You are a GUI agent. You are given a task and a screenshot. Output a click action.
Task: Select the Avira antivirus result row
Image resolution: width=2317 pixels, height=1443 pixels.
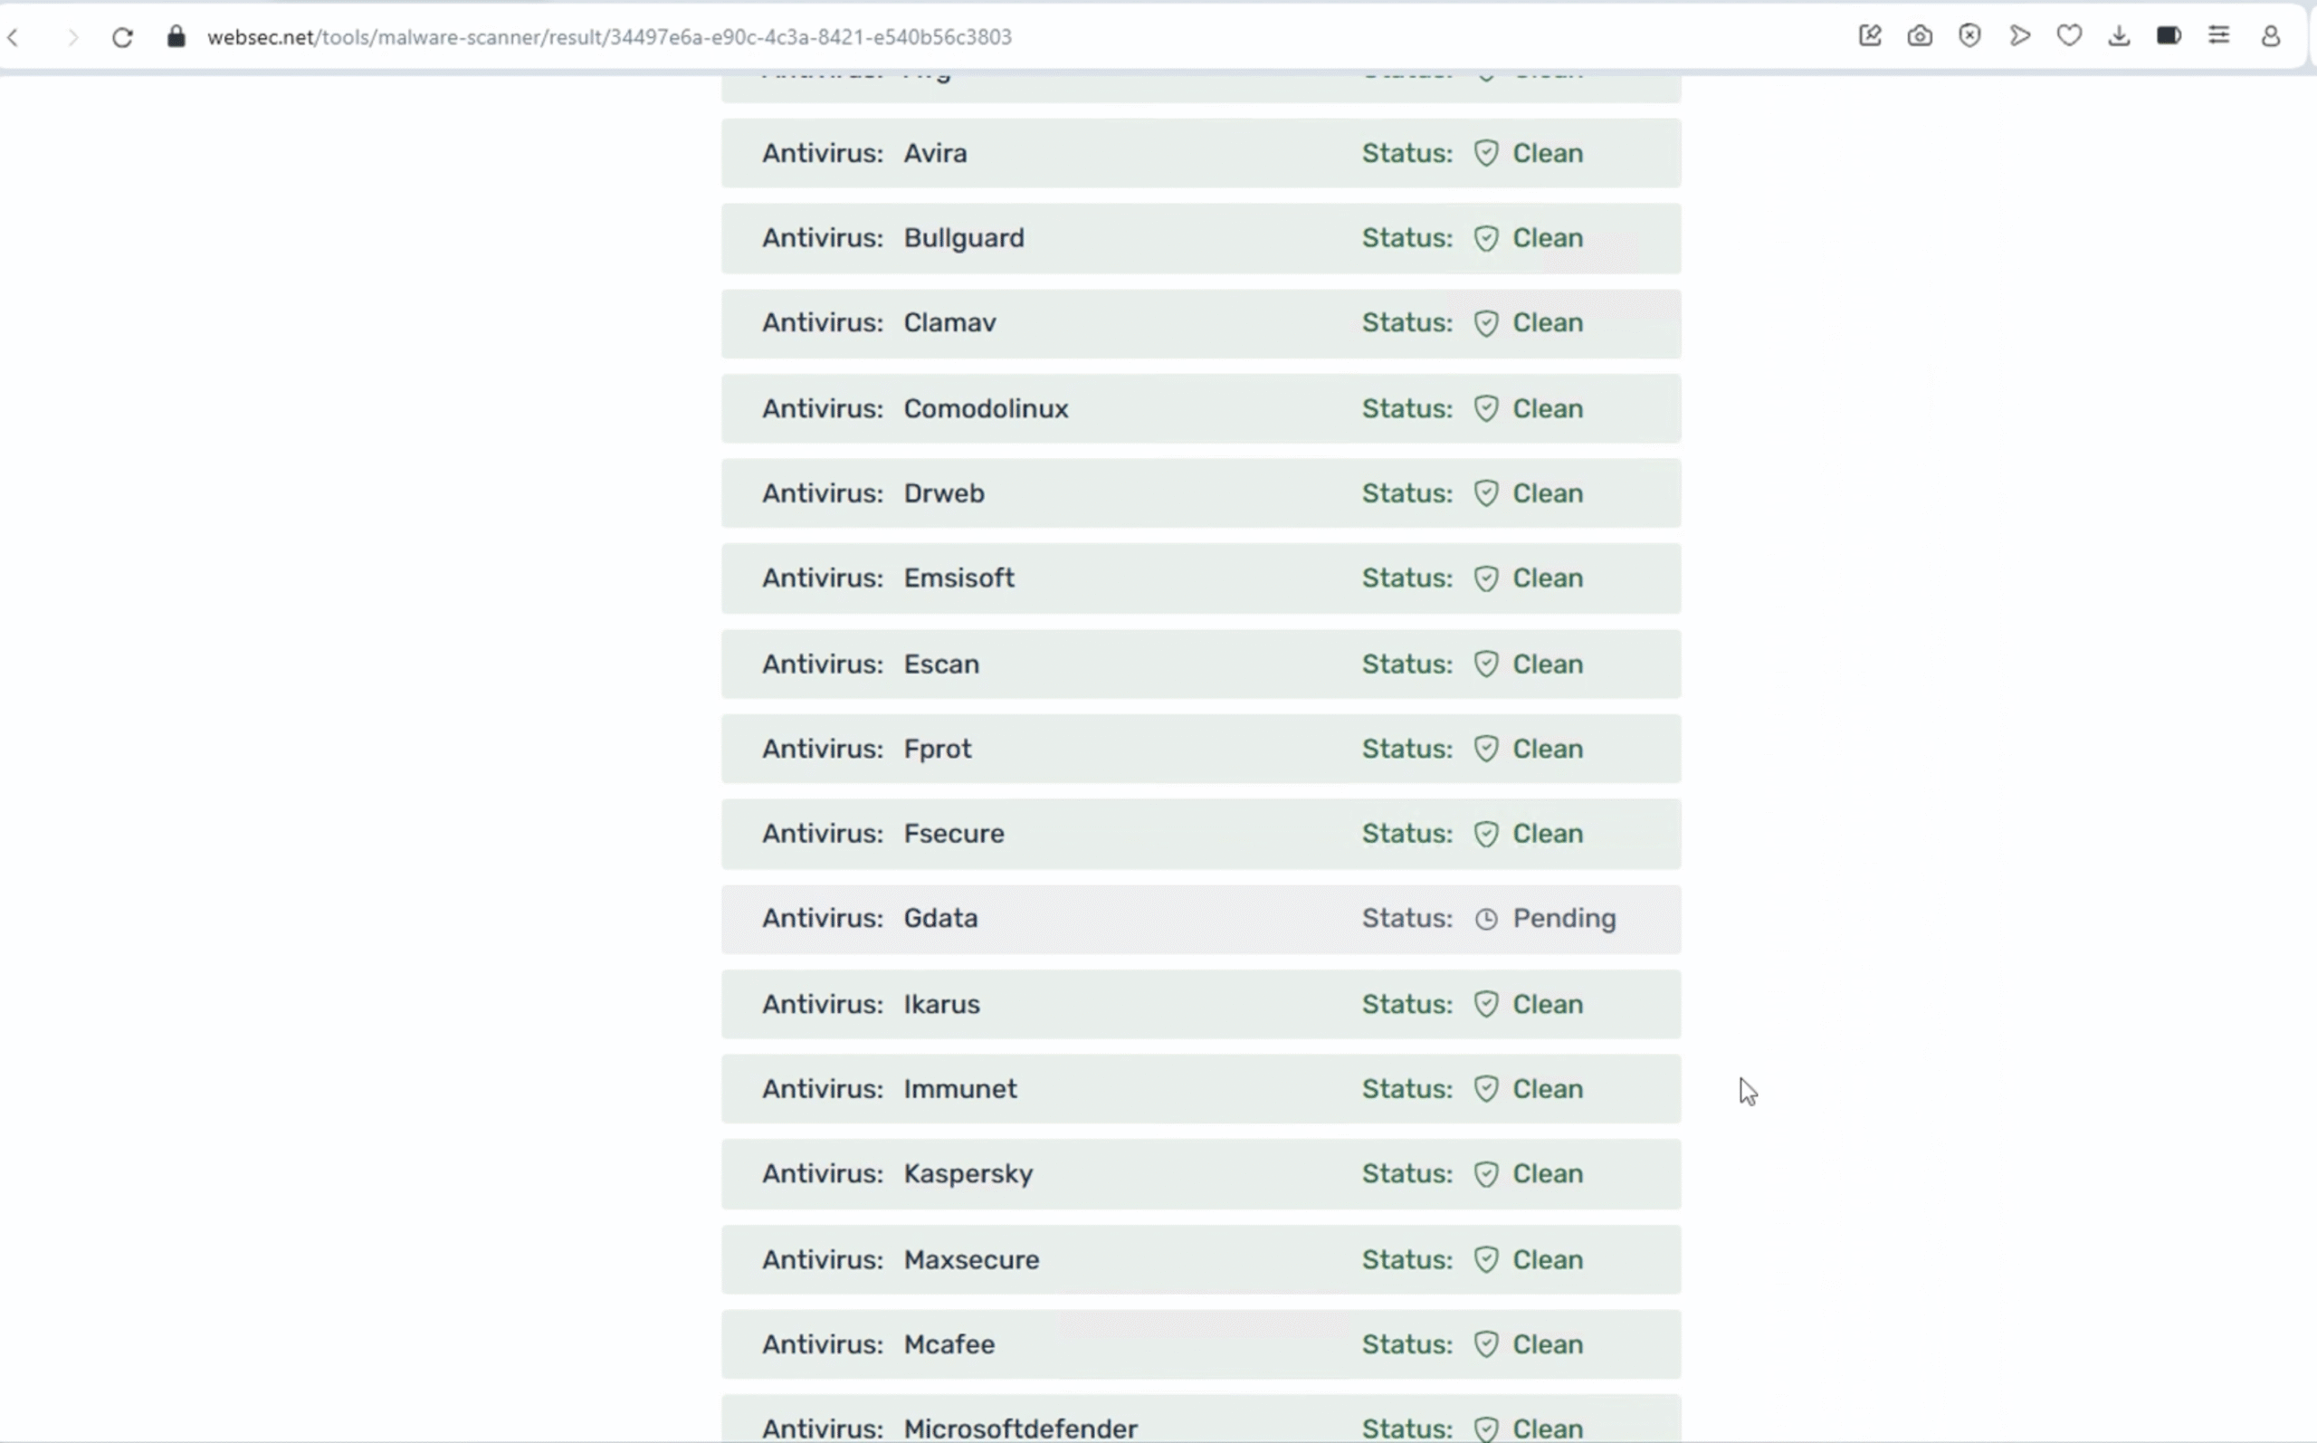tap(1200, 153)
